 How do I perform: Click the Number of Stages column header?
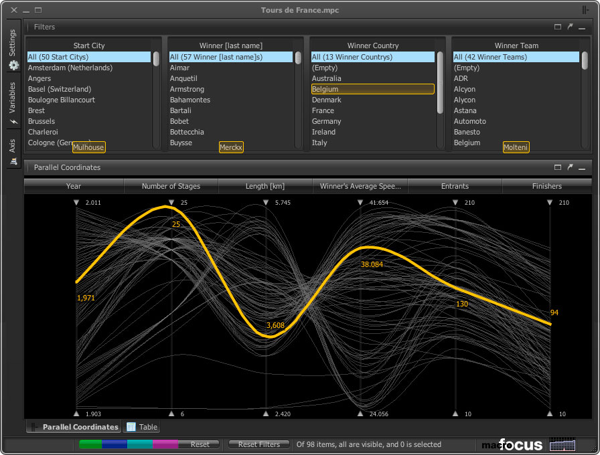171,186
